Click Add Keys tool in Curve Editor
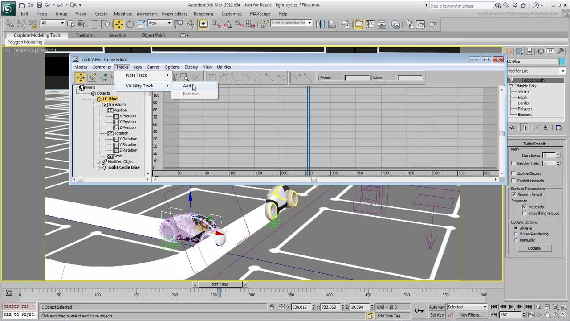 pyautogui.click(x=104, y=78)
